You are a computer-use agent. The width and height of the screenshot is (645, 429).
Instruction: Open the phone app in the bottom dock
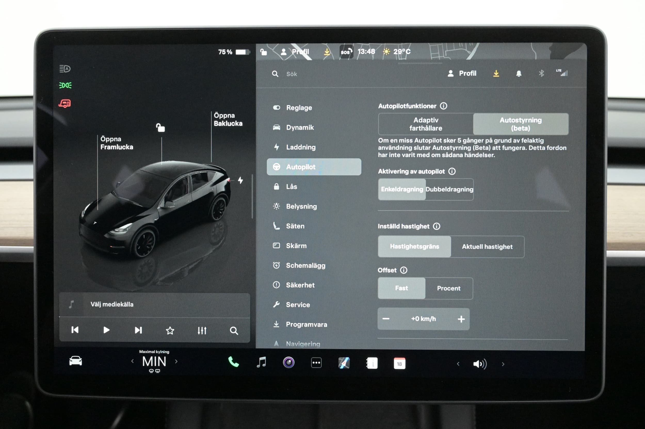pyautogui.click(x=233, y=362)
